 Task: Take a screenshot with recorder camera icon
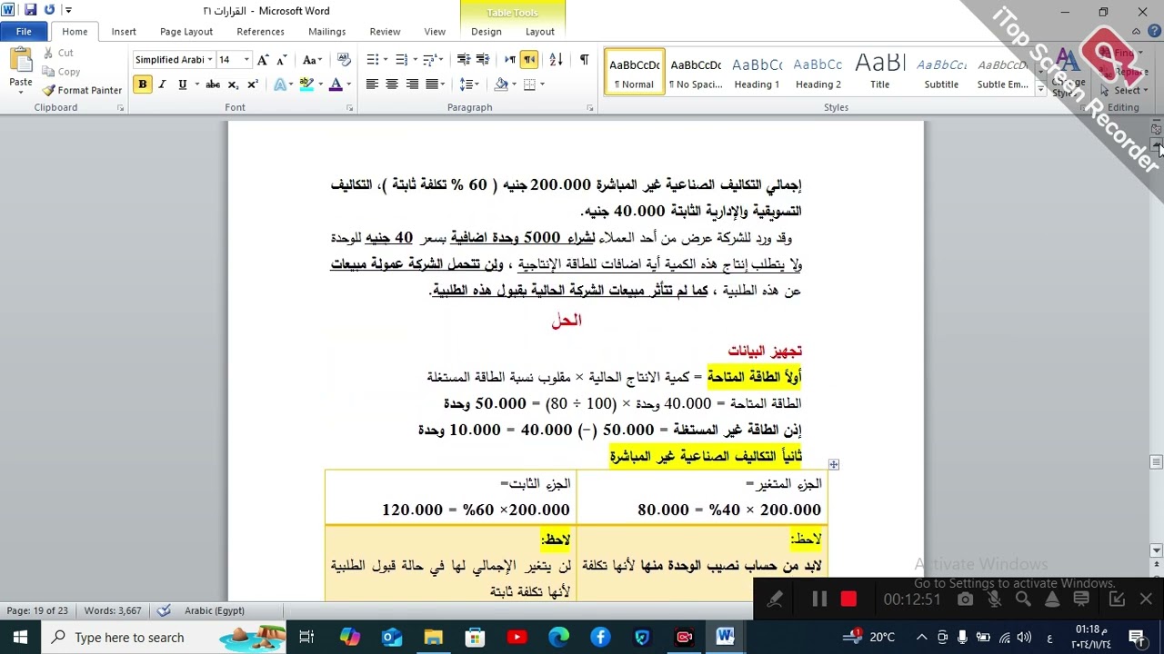[965, 599]
